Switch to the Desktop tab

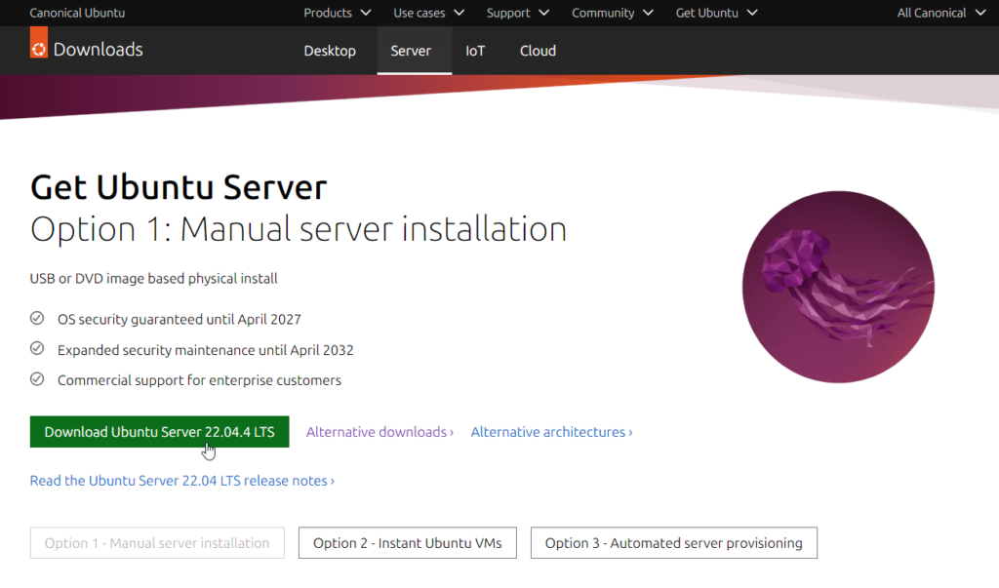tap(330, 51)
